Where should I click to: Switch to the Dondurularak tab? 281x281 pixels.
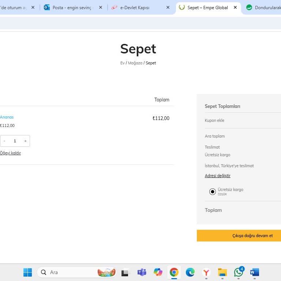[262, 8]
